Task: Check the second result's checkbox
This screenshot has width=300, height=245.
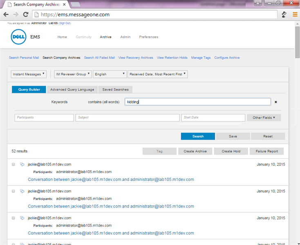Action: pos(13,191)
